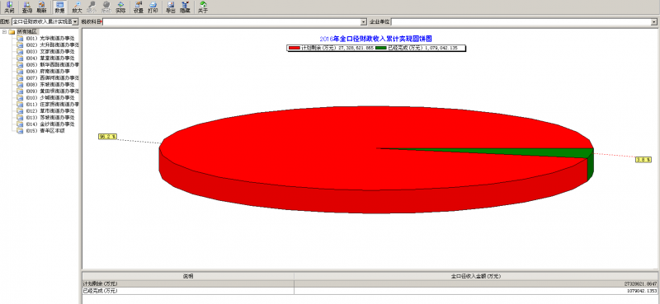Image resolution: width=660 pixels, height=304 pixels.
Task: Open the 企业单位 dropdown arrow
Action: 653,21
